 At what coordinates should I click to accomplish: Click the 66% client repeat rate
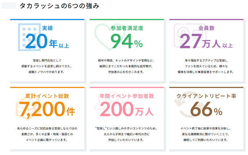click(x=206, y=109)
